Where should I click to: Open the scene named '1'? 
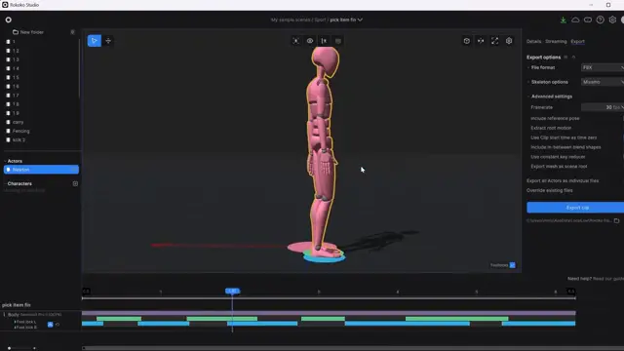coord(14,42)
